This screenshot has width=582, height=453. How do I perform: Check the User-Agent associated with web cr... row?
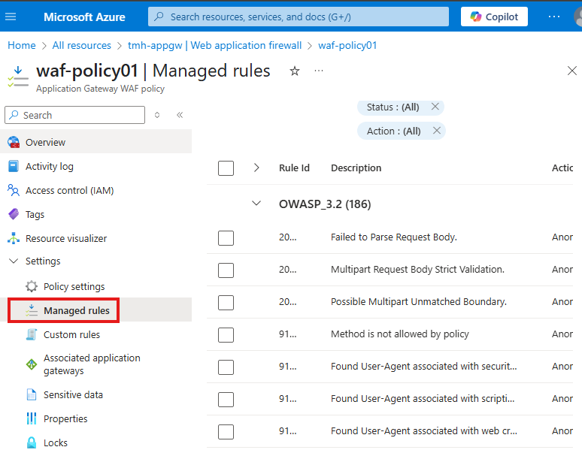(226, 432)
